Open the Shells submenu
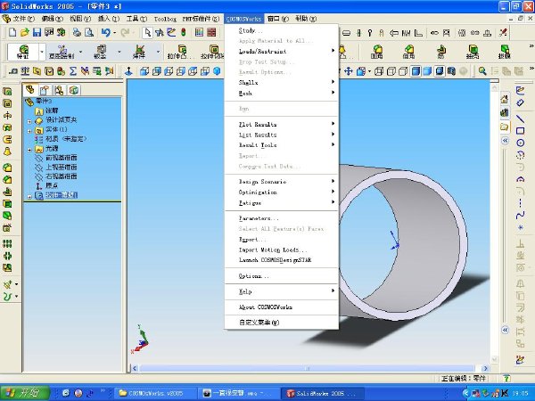The image size is (535, 401). click(282, 83)
